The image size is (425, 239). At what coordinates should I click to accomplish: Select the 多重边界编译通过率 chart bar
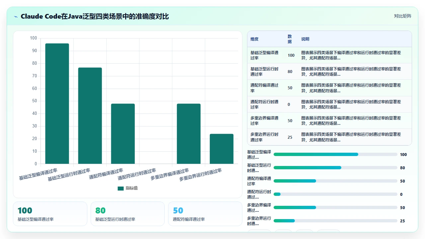(189, 134)
